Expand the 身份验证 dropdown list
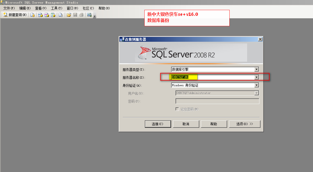The height and width of the screenshot is (172, 313). [x=256, y=85]
